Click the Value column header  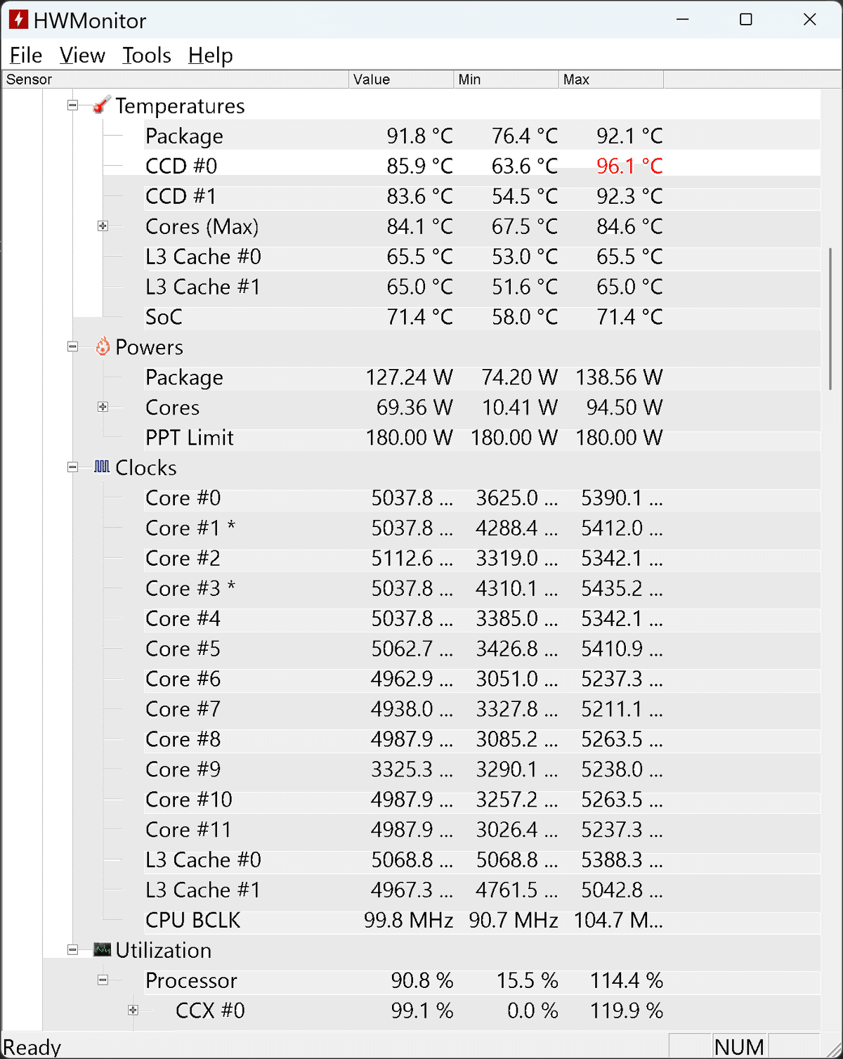pos(401,79)
